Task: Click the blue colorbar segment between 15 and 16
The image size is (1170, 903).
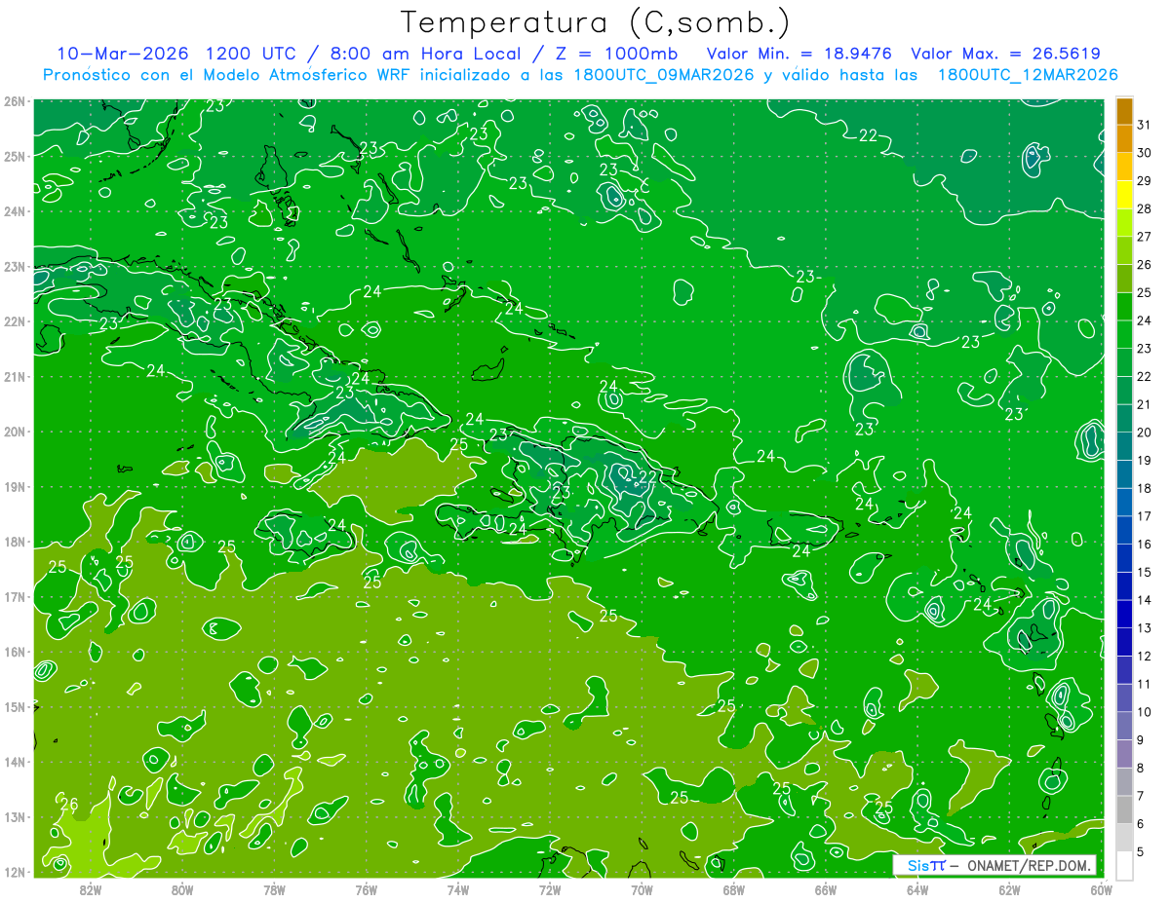Action: 1124,558
